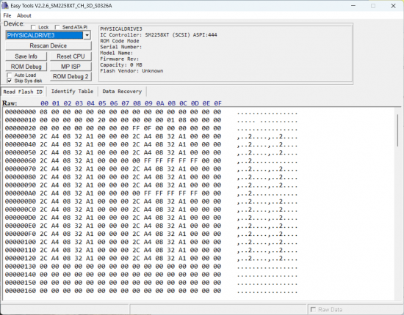Click hex row address 00000020
Image resolution: width=404 pixels, height=315 pixels.
pyautogui.click(x=21, y=128)
